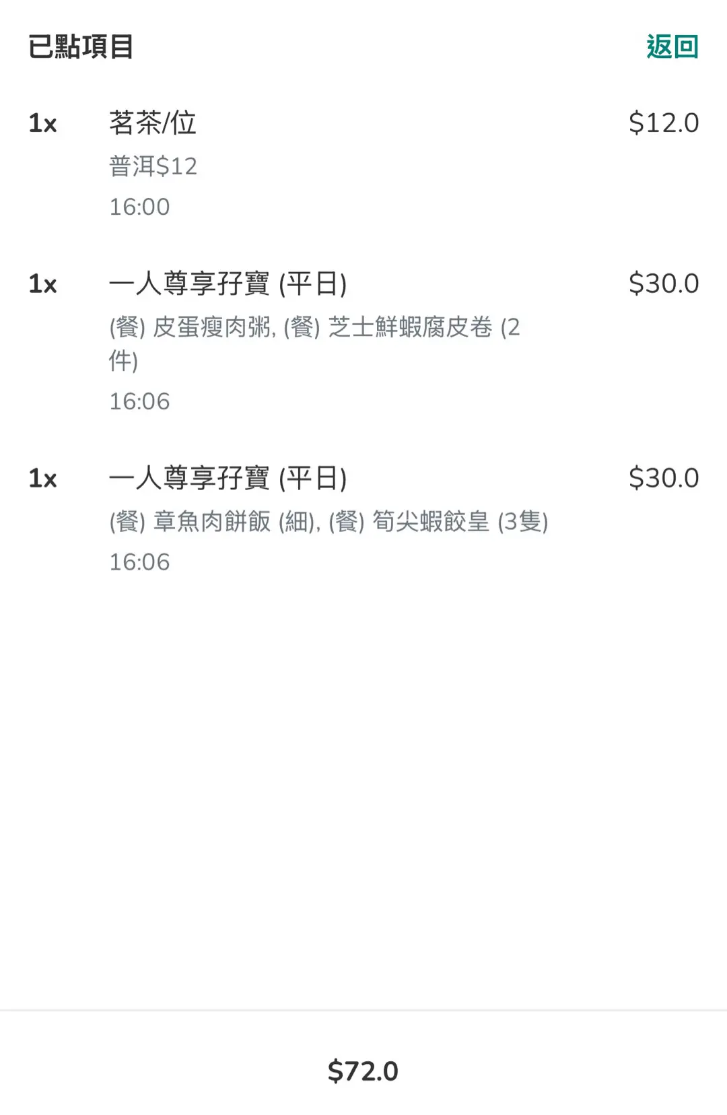Click the 已點項目 page heading

coord(81,47)
